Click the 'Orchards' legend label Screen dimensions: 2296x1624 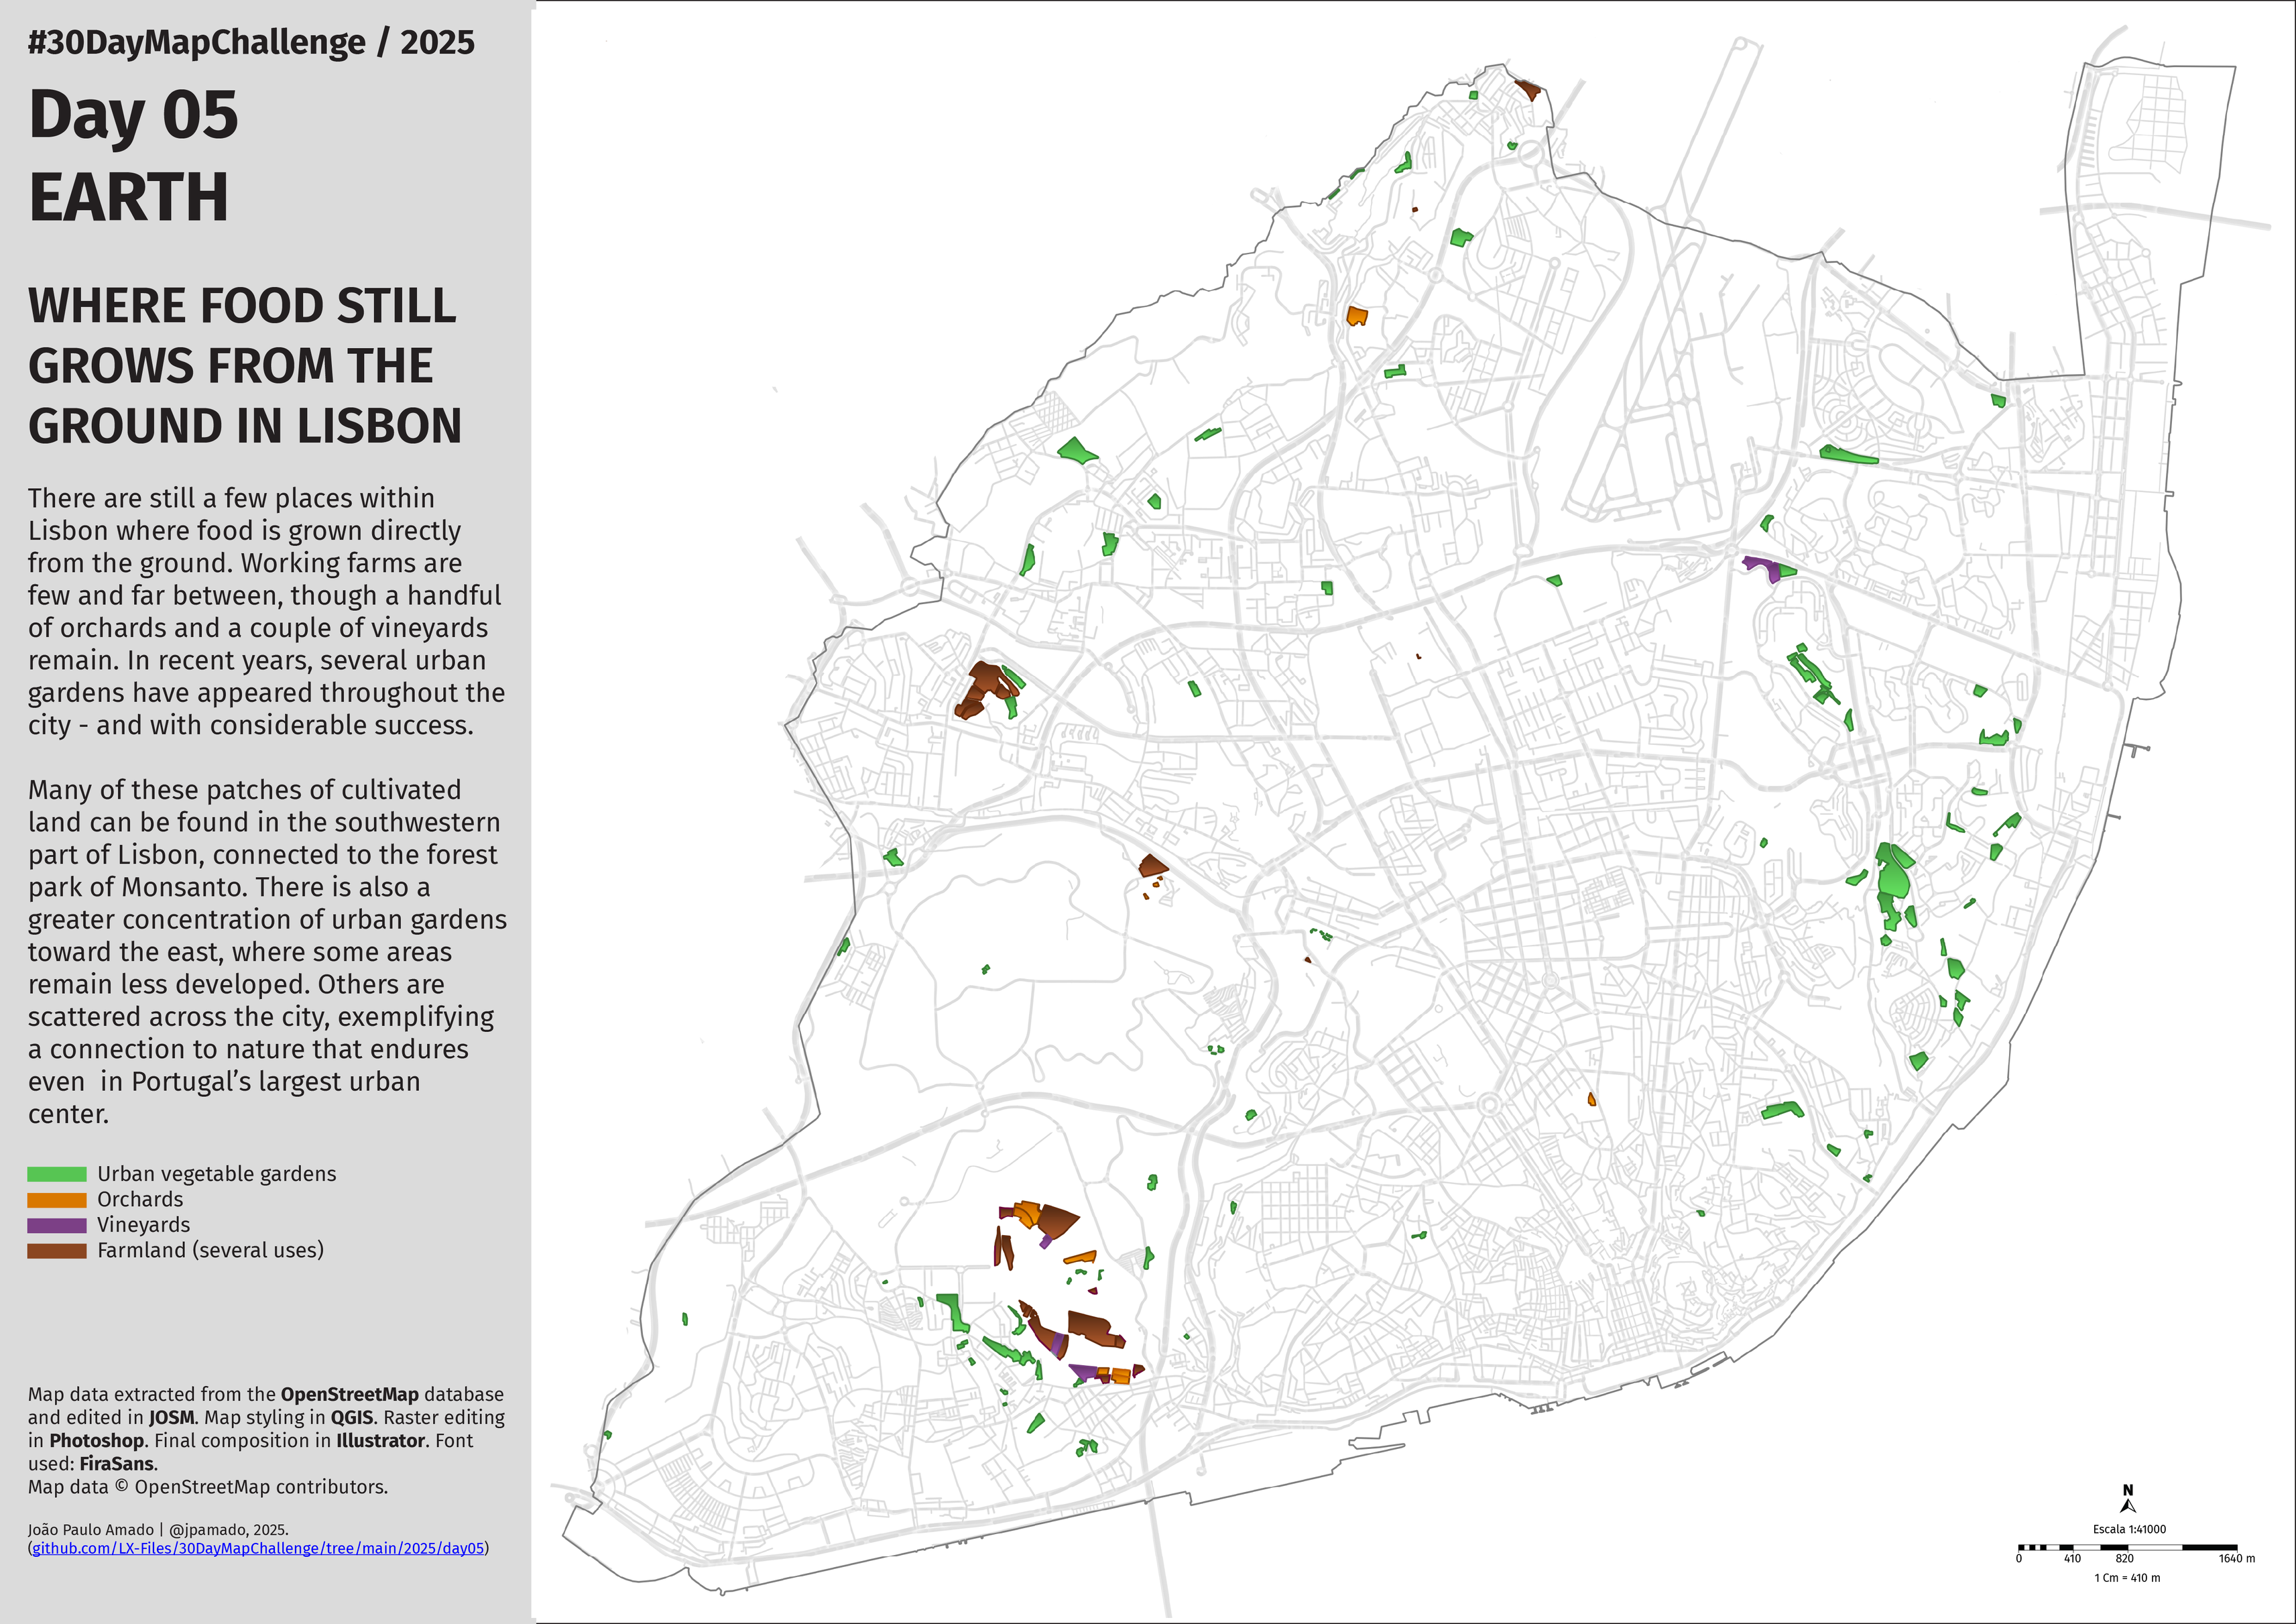[140, 1199]
